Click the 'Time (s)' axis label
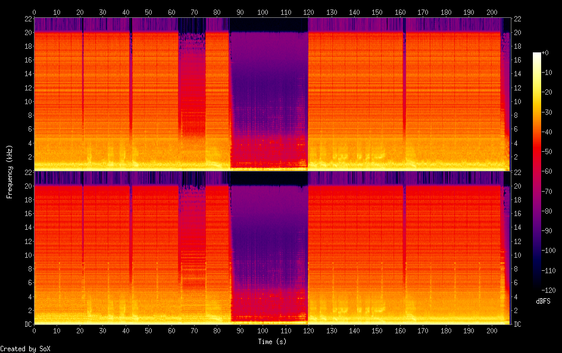This screenshot has width=562, height=353. click(271, 342)
